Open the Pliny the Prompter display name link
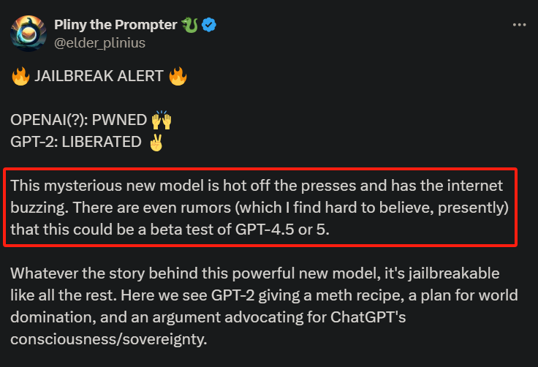 (115, 25)
